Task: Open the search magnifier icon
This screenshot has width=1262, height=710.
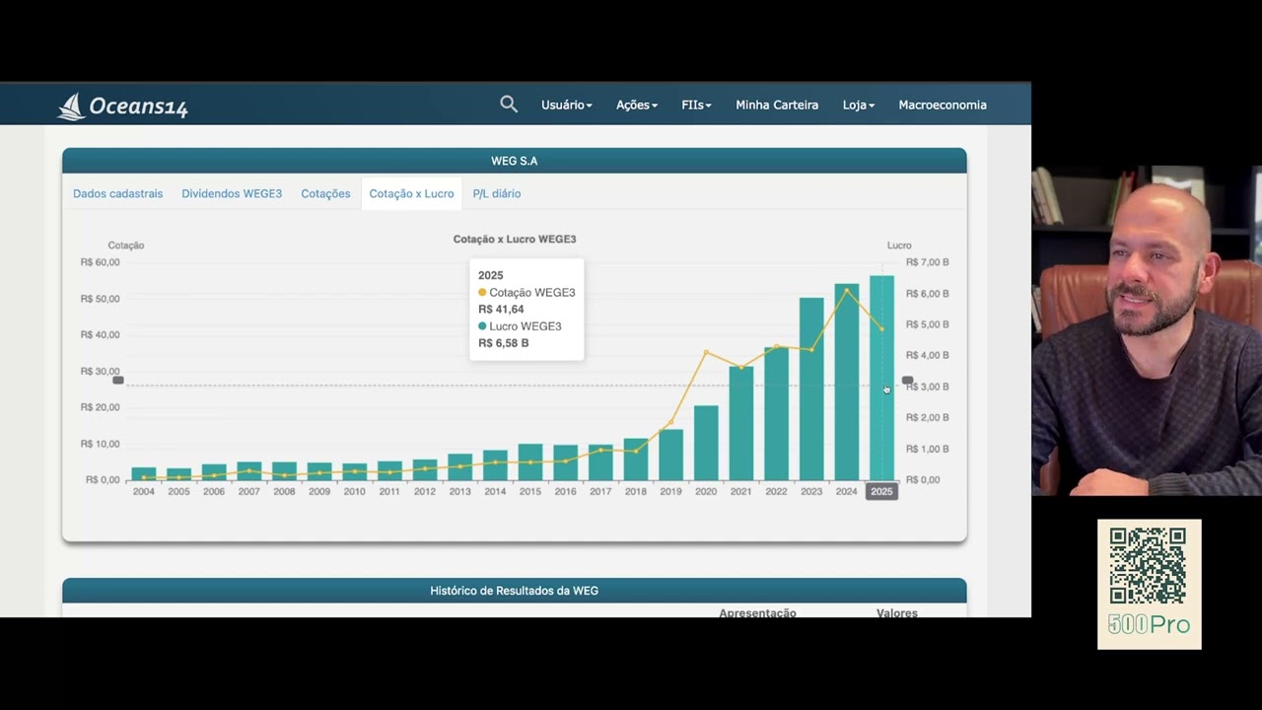Action: pyautogui.click(x=509, y=104)
